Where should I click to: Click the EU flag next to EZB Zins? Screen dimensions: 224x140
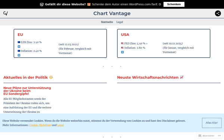(19, 42)
